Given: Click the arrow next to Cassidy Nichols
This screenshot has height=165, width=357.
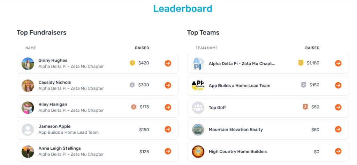Looking at the screenshot, I should 168,85.
